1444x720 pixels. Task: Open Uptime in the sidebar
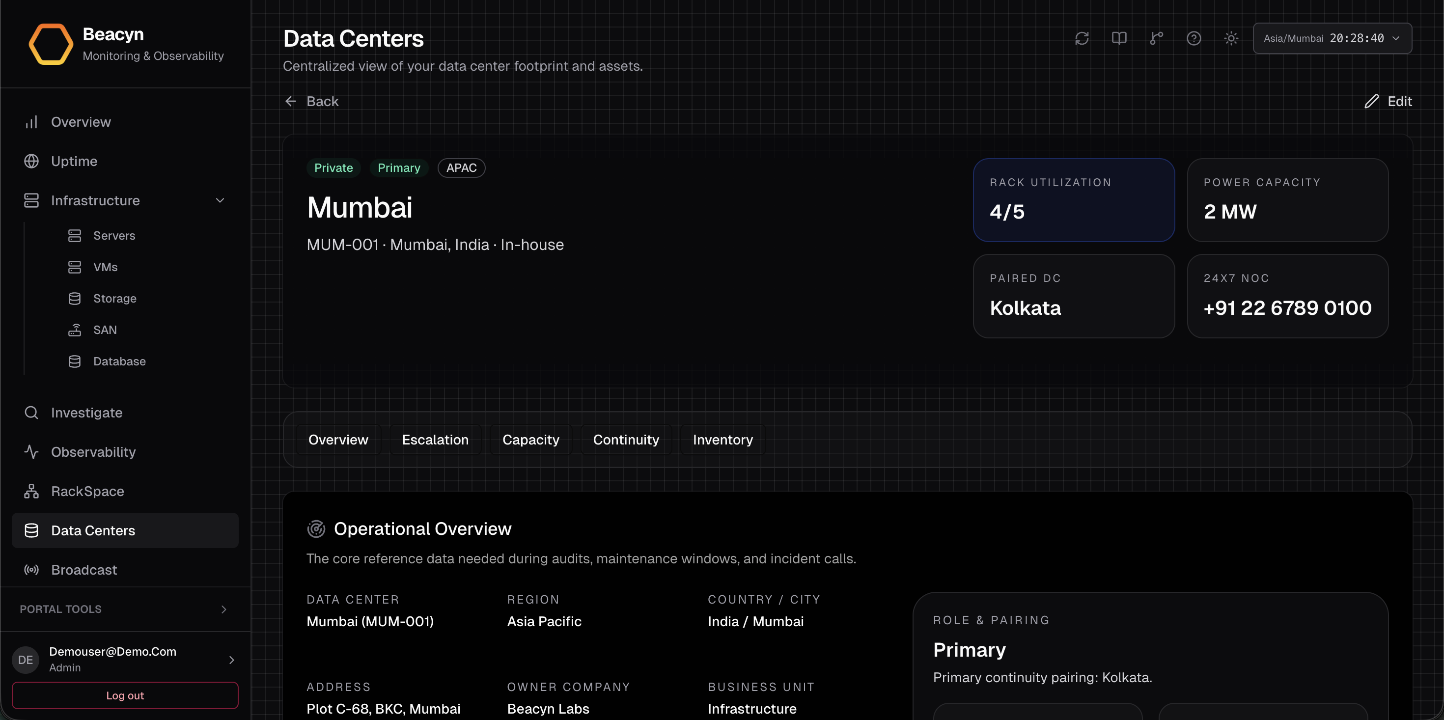124,161
